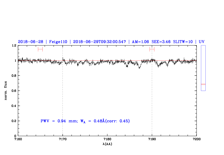Click the PWV = 0.94 mm annotation
Viewport: 224px width, 155px height.
[x=58, y=121]
